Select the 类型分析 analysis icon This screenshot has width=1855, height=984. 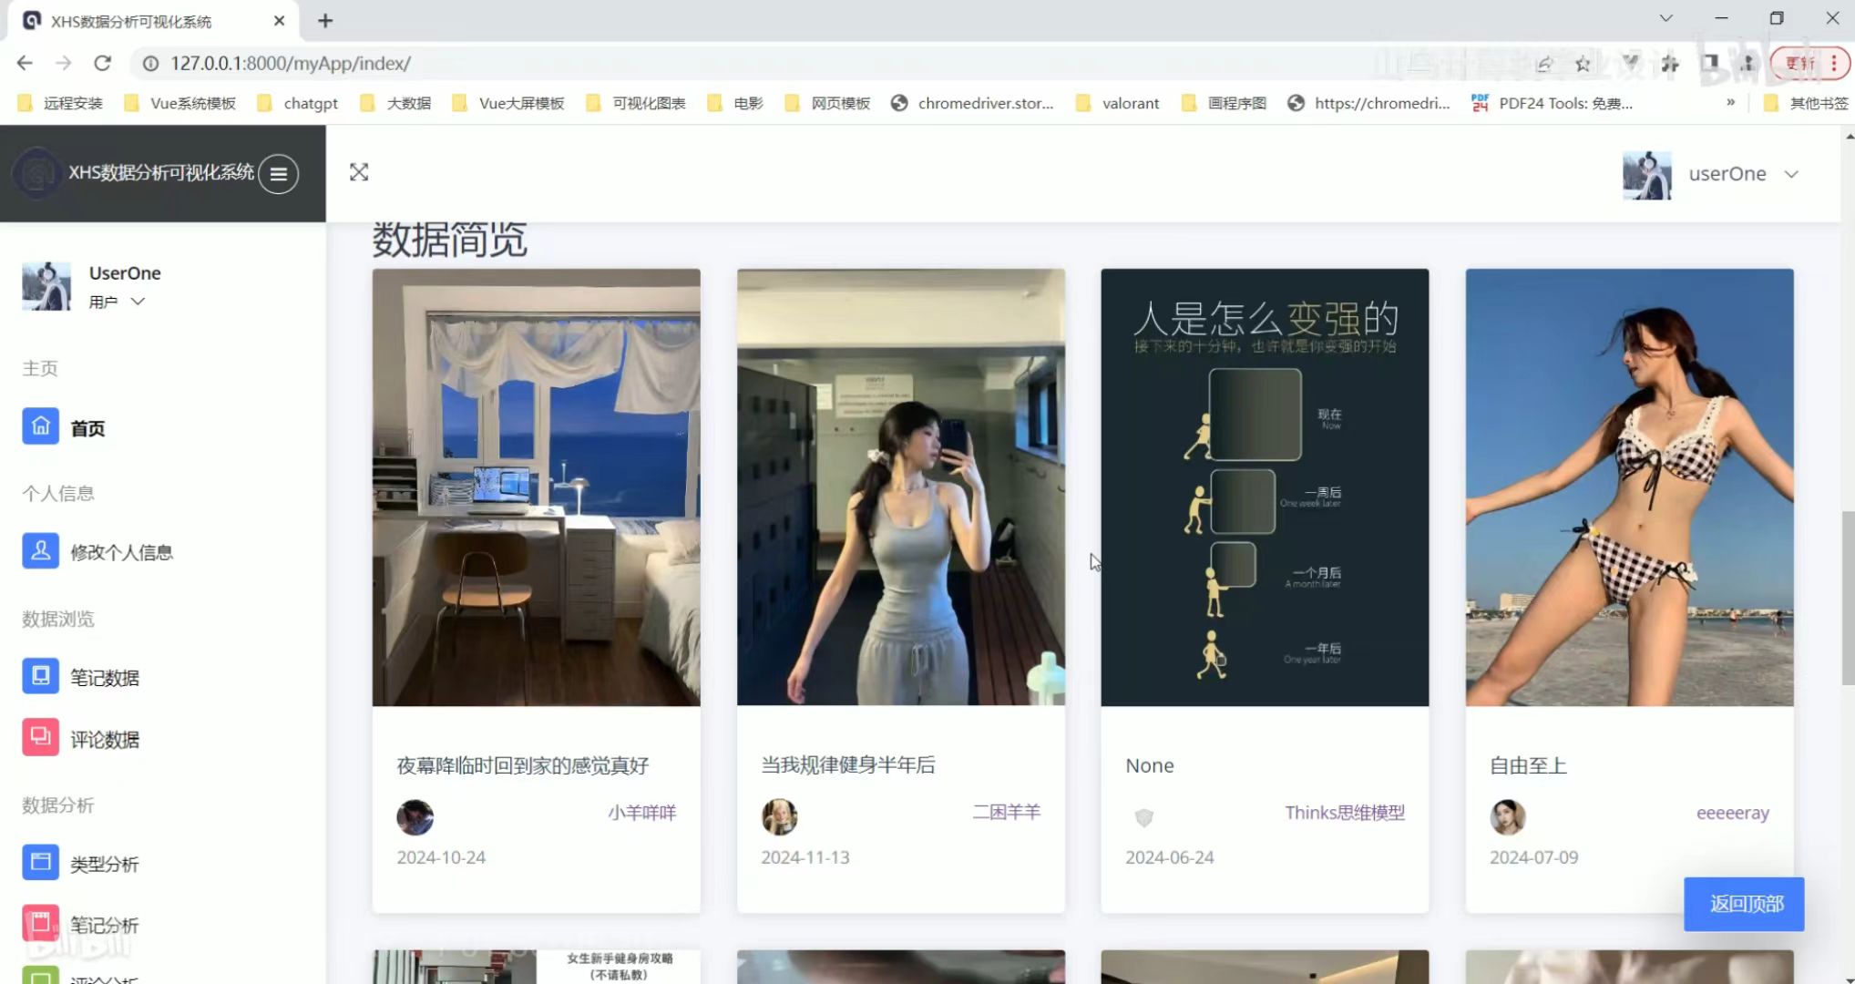click(41, 861)
